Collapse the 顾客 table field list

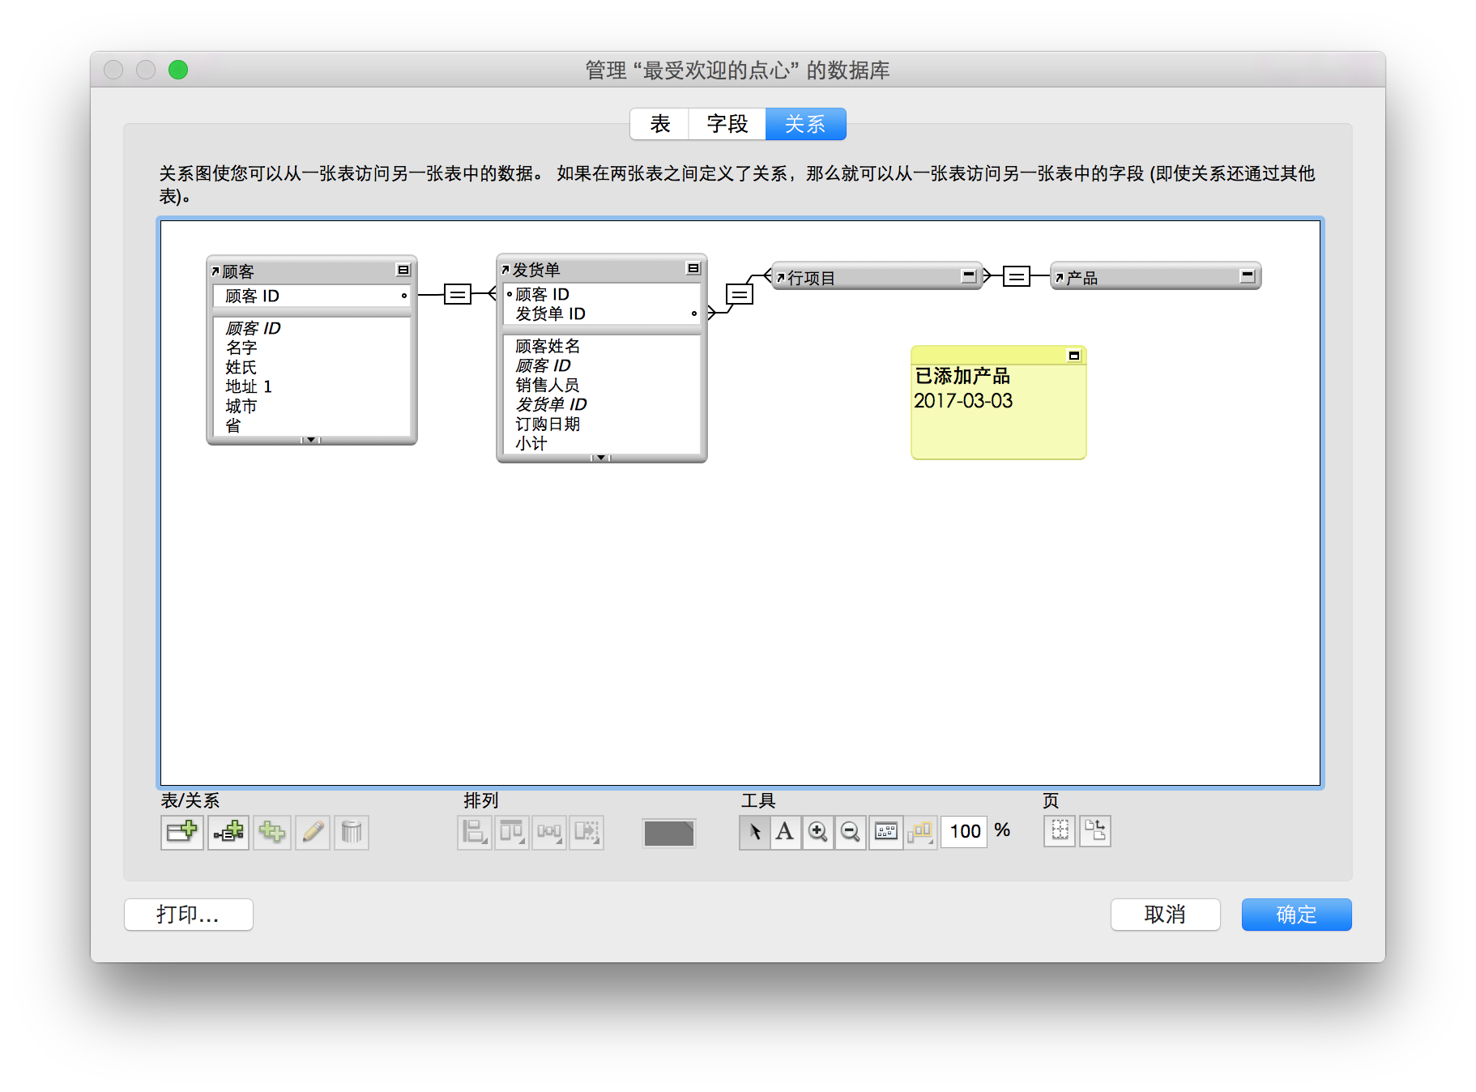click(403, 271)
